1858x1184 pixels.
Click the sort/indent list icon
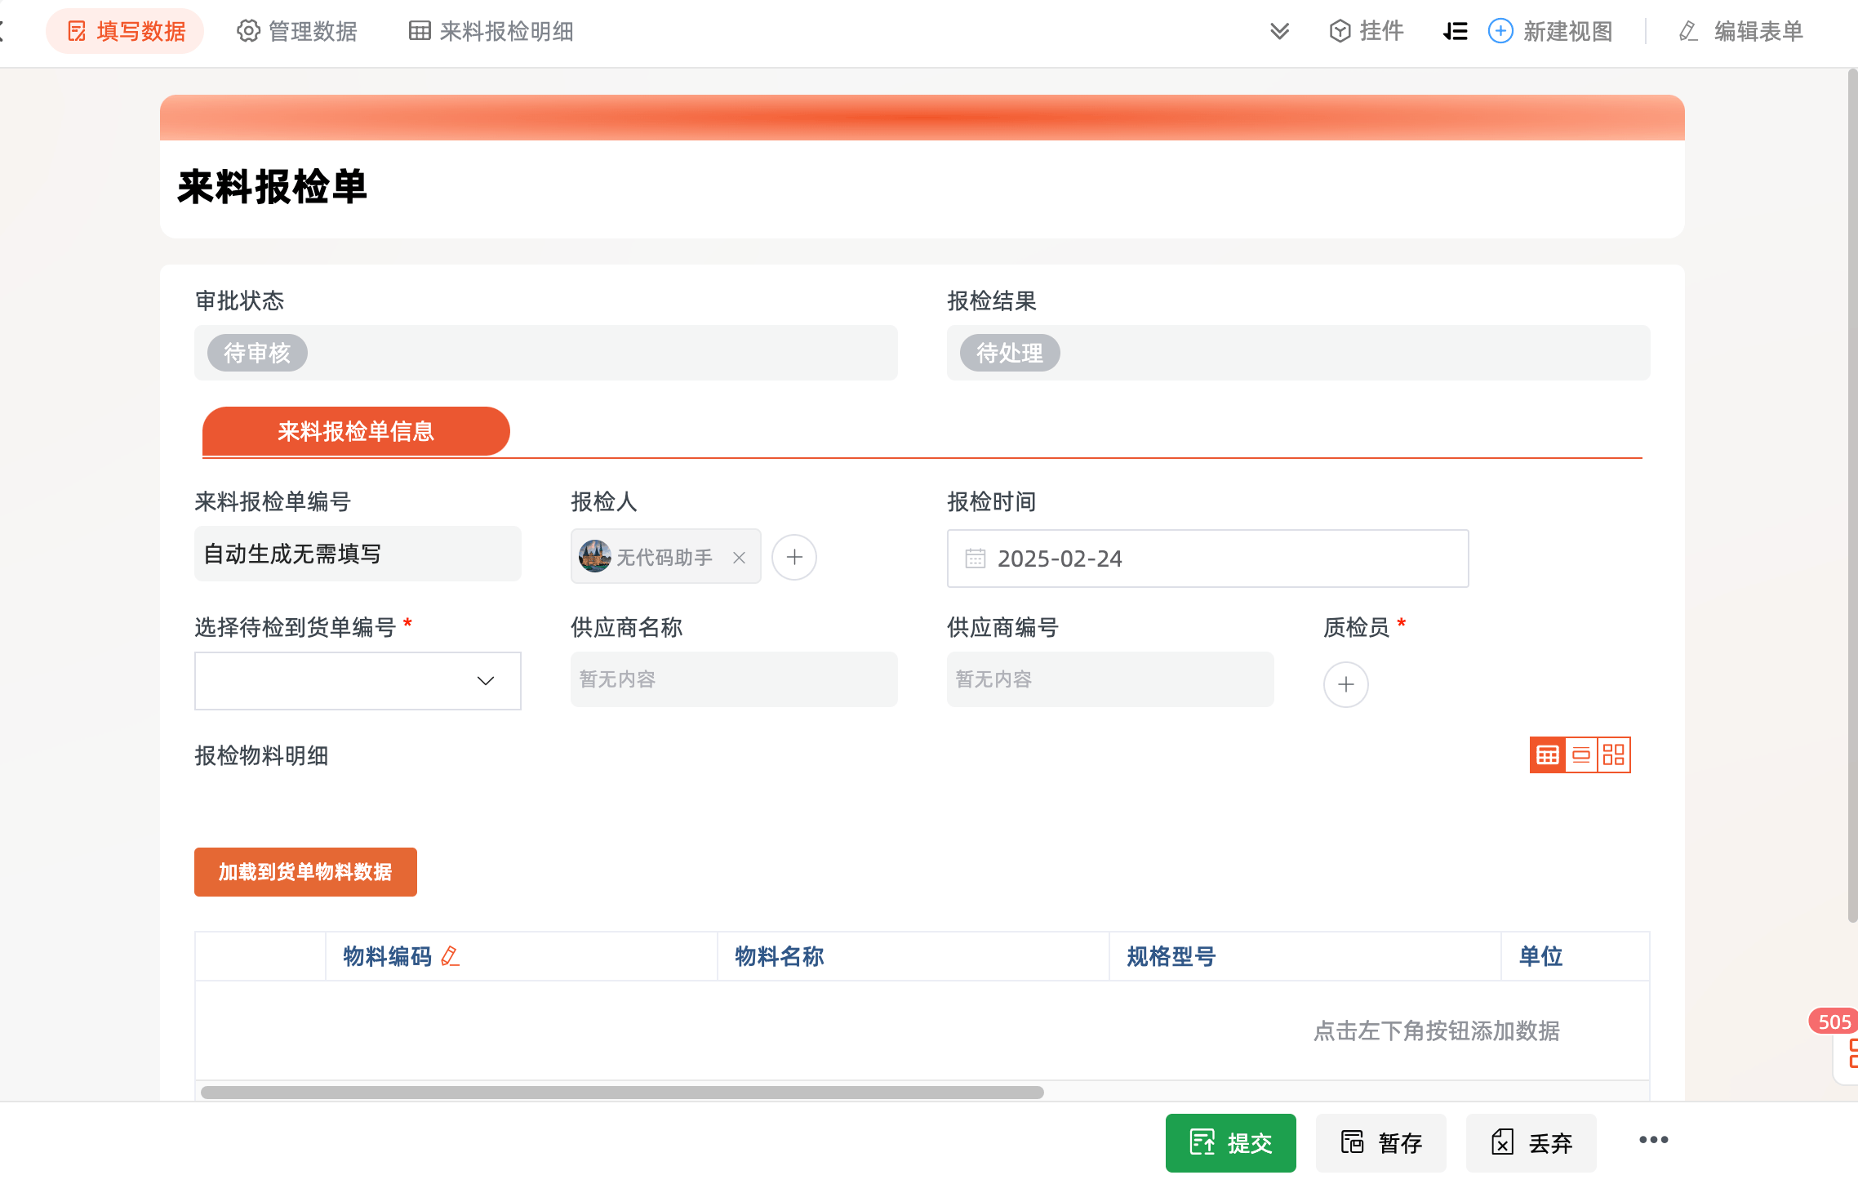[x=1455, y=31]
